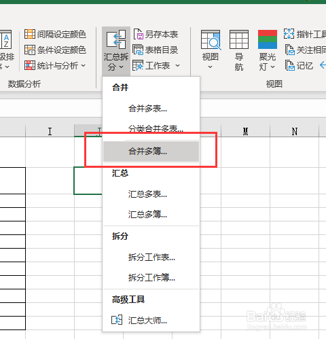Click the 表格目录 label

[x=162, y=50]
